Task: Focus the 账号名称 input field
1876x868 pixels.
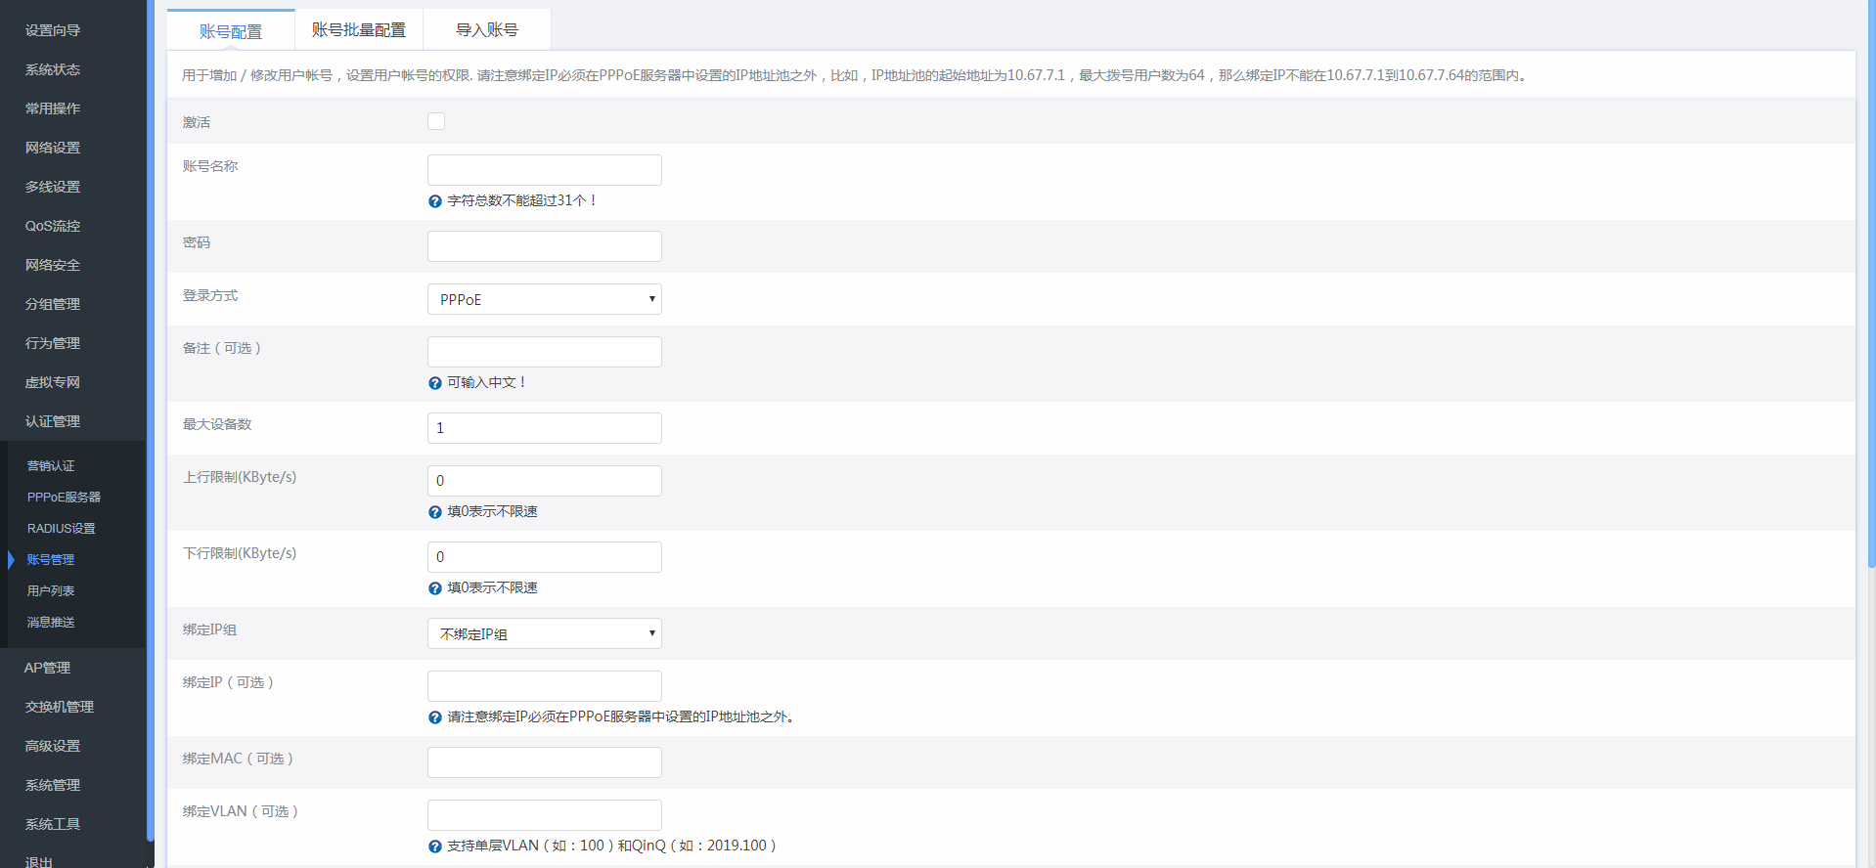Action: point(545,170)
